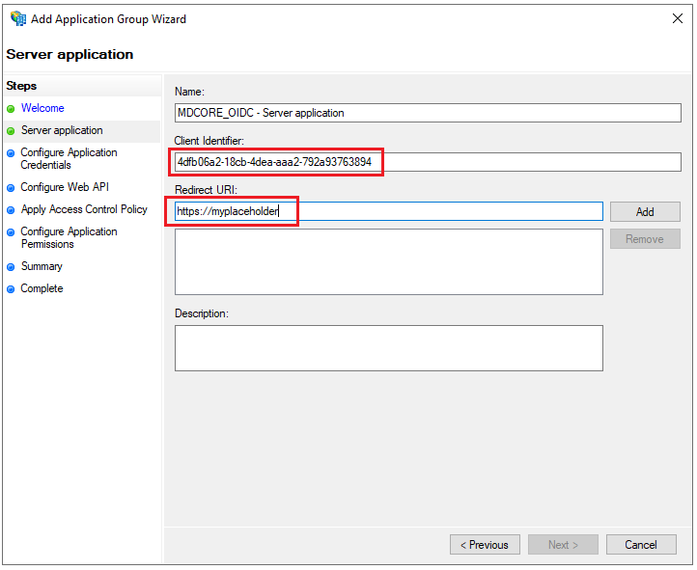Screen dimensions: 697x570
Task: Open the Welcome step link
Action: click(42, 108)
